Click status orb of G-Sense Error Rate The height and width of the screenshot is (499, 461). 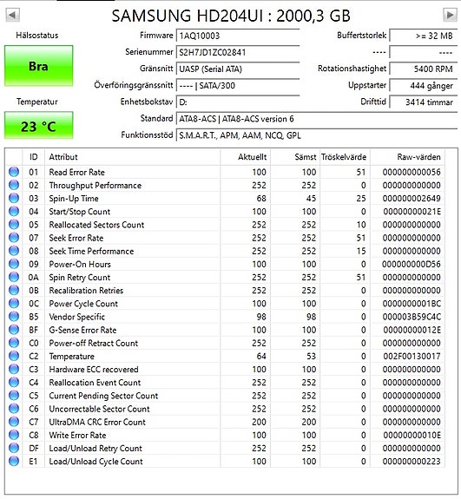pos(14,330)
